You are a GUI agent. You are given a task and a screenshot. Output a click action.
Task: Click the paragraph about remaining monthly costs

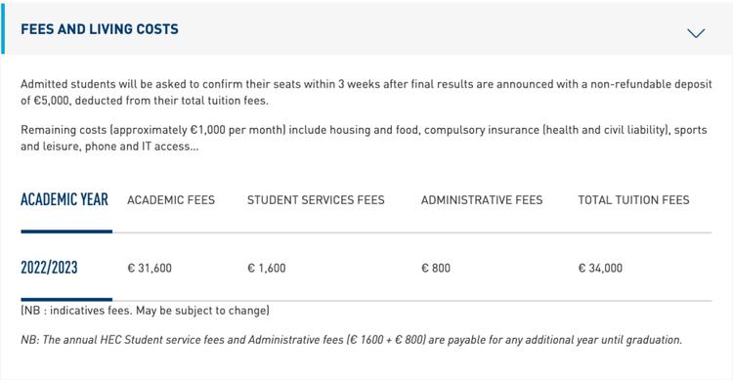[x=364, y=138]
